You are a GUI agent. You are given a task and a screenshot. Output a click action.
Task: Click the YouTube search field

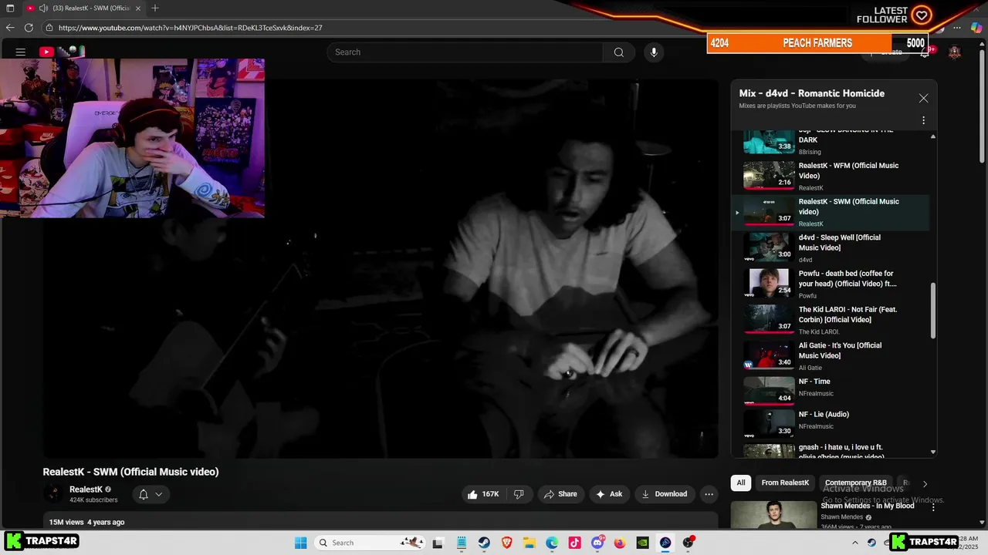coord(465,52)
